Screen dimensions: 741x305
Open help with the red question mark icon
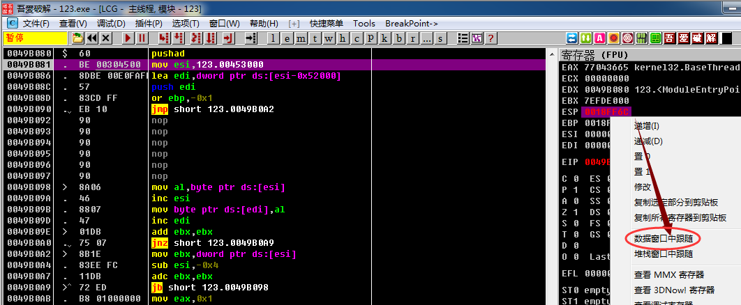pos(491,38)
